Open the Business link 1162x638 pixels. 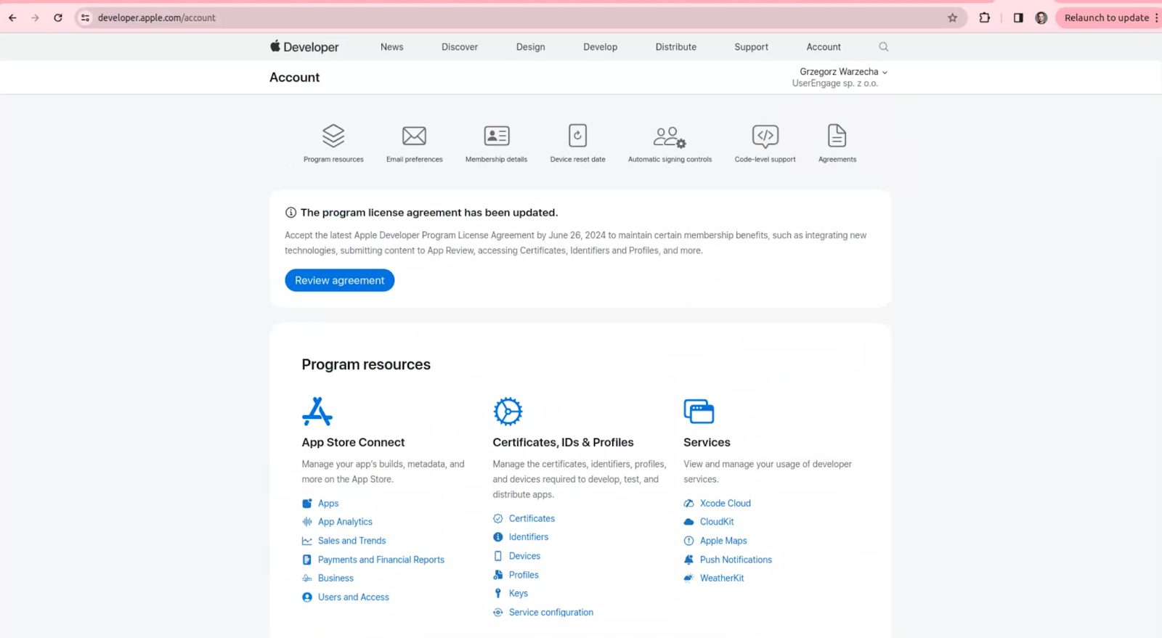(x=336, y=578)
